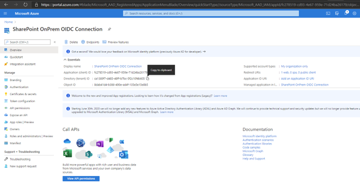Viewport: 360px width, 194px height.
Task: Copy the Directory (tenant) ID to clipboard
Action: pyautogui.click(x=147, y=79)
